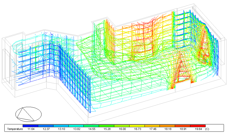Click the 13.82 legend value
The image size is (228, 133).
click(77, 129)
